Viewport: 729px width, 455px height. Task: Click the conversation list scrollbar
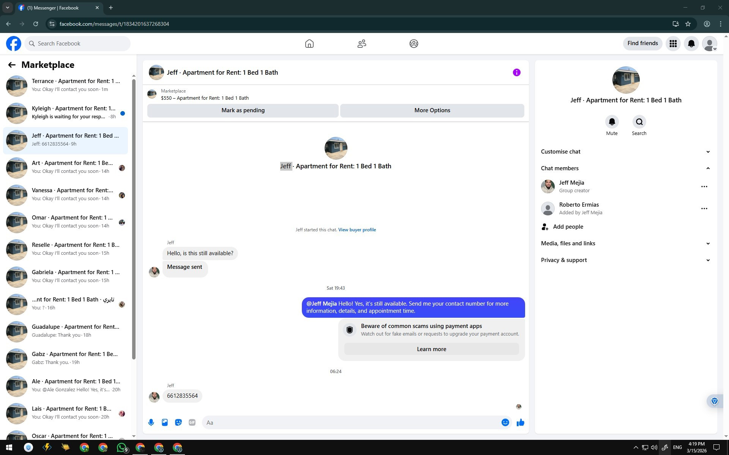tap(134, 219)
